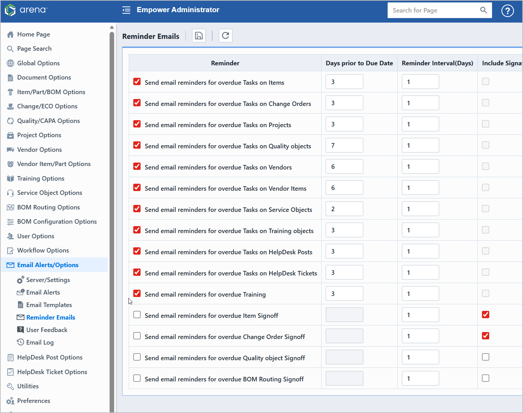Image resolution: width=523 pixels, height=413 pixels.
Task: Click the BOM Configuration Options sliders icon
Action: 10,222
